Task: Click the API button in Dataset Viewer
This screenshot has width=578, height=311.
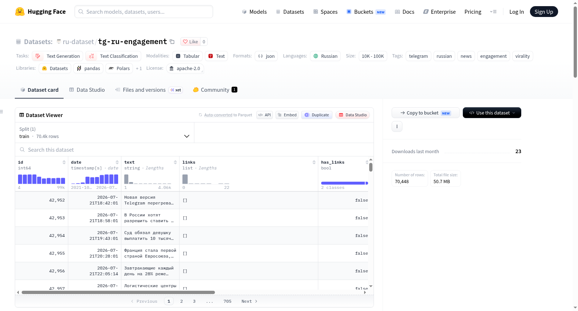Action: (264, 115)
